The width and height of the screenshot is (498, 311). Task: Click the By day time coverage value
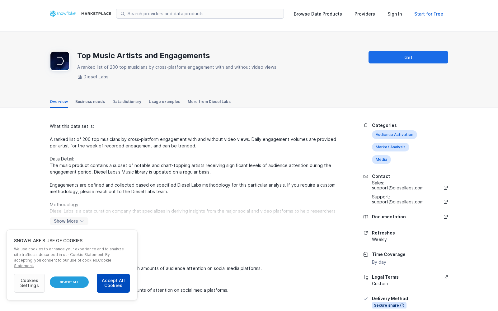pyautogui.click(x=379, y=262)
